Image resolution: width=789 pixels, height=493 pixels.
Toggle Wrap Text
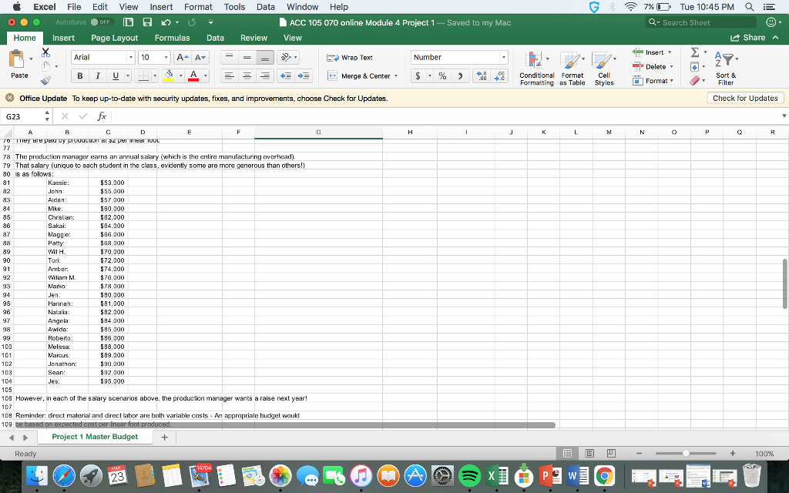(x=350, y=57)
